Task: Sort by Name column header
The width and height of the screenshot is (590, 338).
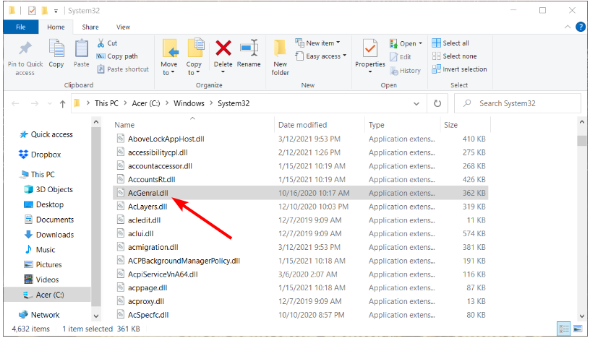Action: (x=124, y=125)
